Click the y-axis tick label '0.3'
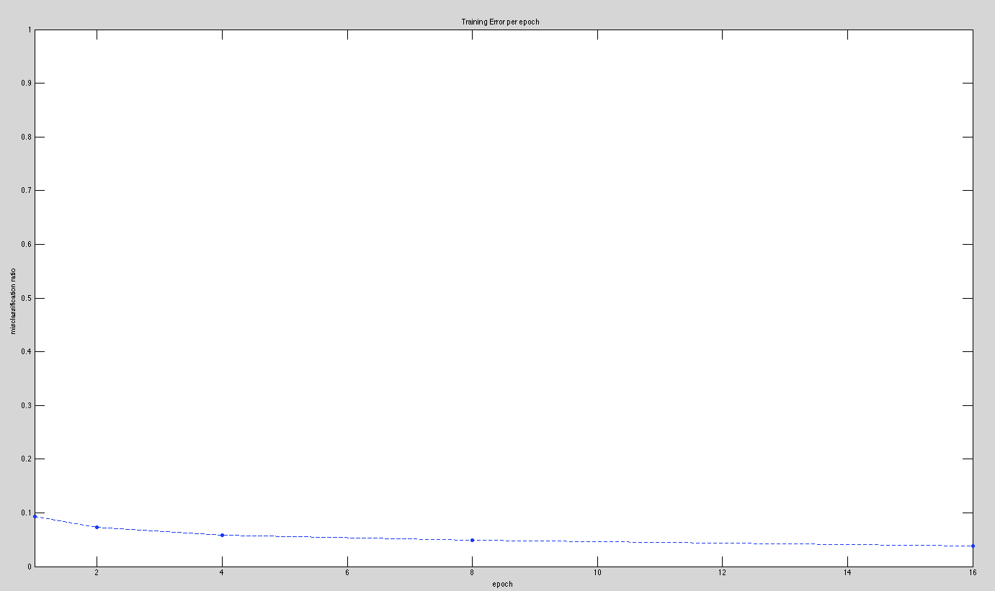The height and width of the screenshot is (591, 995). [x=27, y=405]
